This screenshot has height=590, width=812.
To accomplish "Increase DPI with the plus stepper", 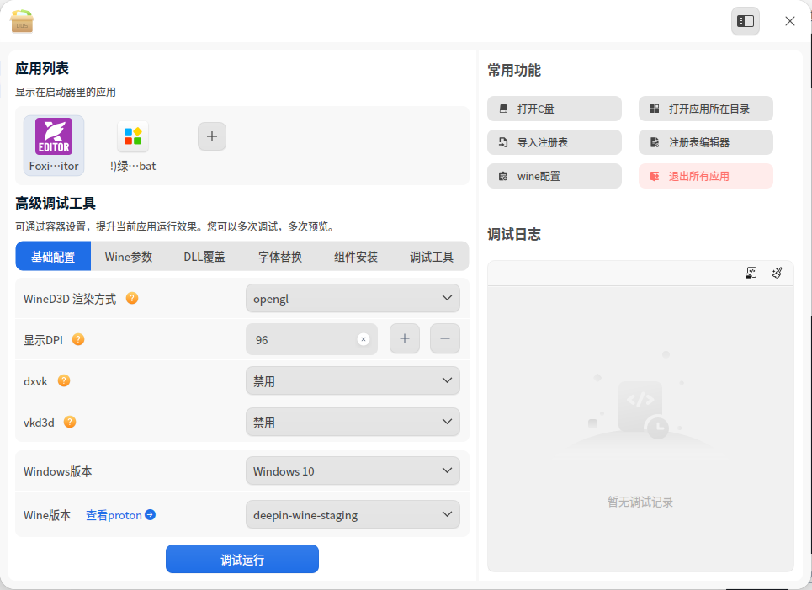I will point(405,339).
